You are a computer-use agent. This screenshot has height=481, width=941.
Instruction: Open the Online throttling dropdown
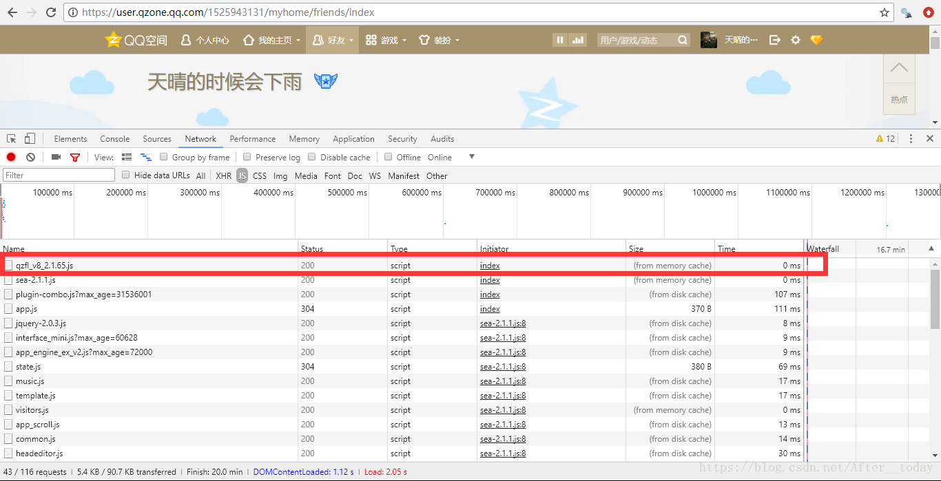pyautogui.click(x=440, y=157)
